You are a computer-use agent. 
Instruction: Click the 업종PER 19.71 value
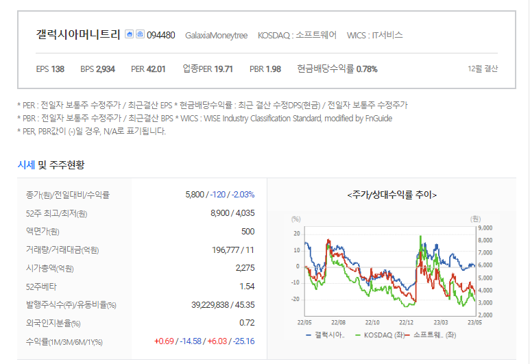click(208, 69)
